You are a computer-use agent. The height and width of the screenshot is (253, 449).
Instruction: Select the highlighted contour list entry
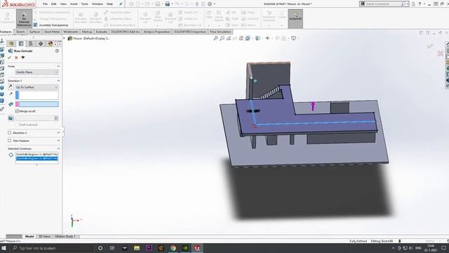tap(37, 158)
